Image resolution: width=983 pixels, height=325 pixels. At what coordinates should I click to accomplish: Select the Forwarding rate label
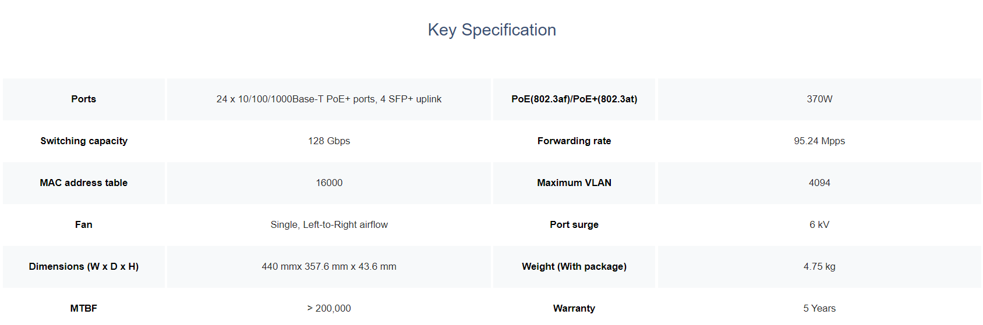pos(574,141)
